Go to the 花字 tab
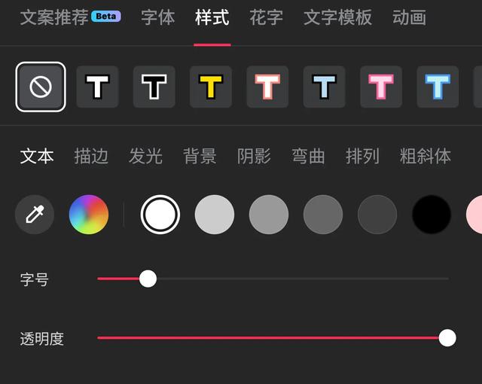Image resolution: width=482 pixels, height=384 pixels. (x=266, y=17)
